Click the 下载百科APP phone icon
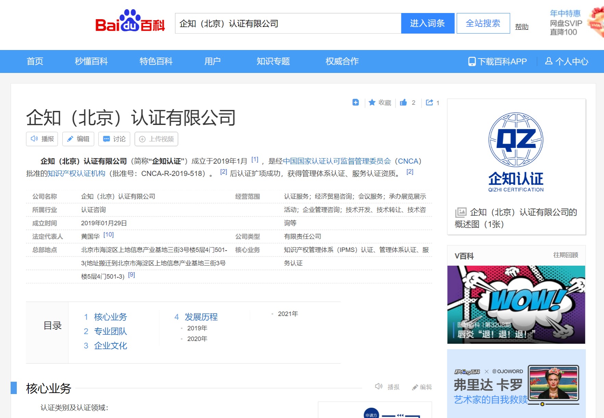Screen dimensions: 604x418 point(472,62)
